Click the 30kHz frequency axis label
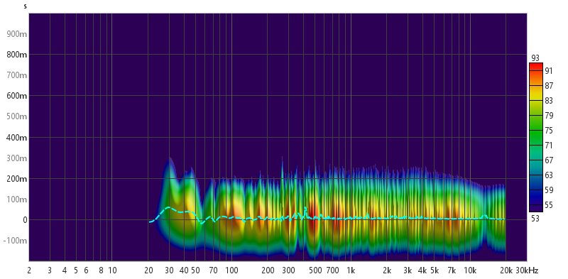Screen dimensions: 568x279 point(527,270)
